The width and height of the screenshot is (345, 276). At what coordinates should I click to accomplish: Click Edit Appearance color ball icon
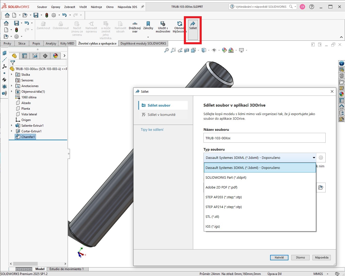point(224,50)
